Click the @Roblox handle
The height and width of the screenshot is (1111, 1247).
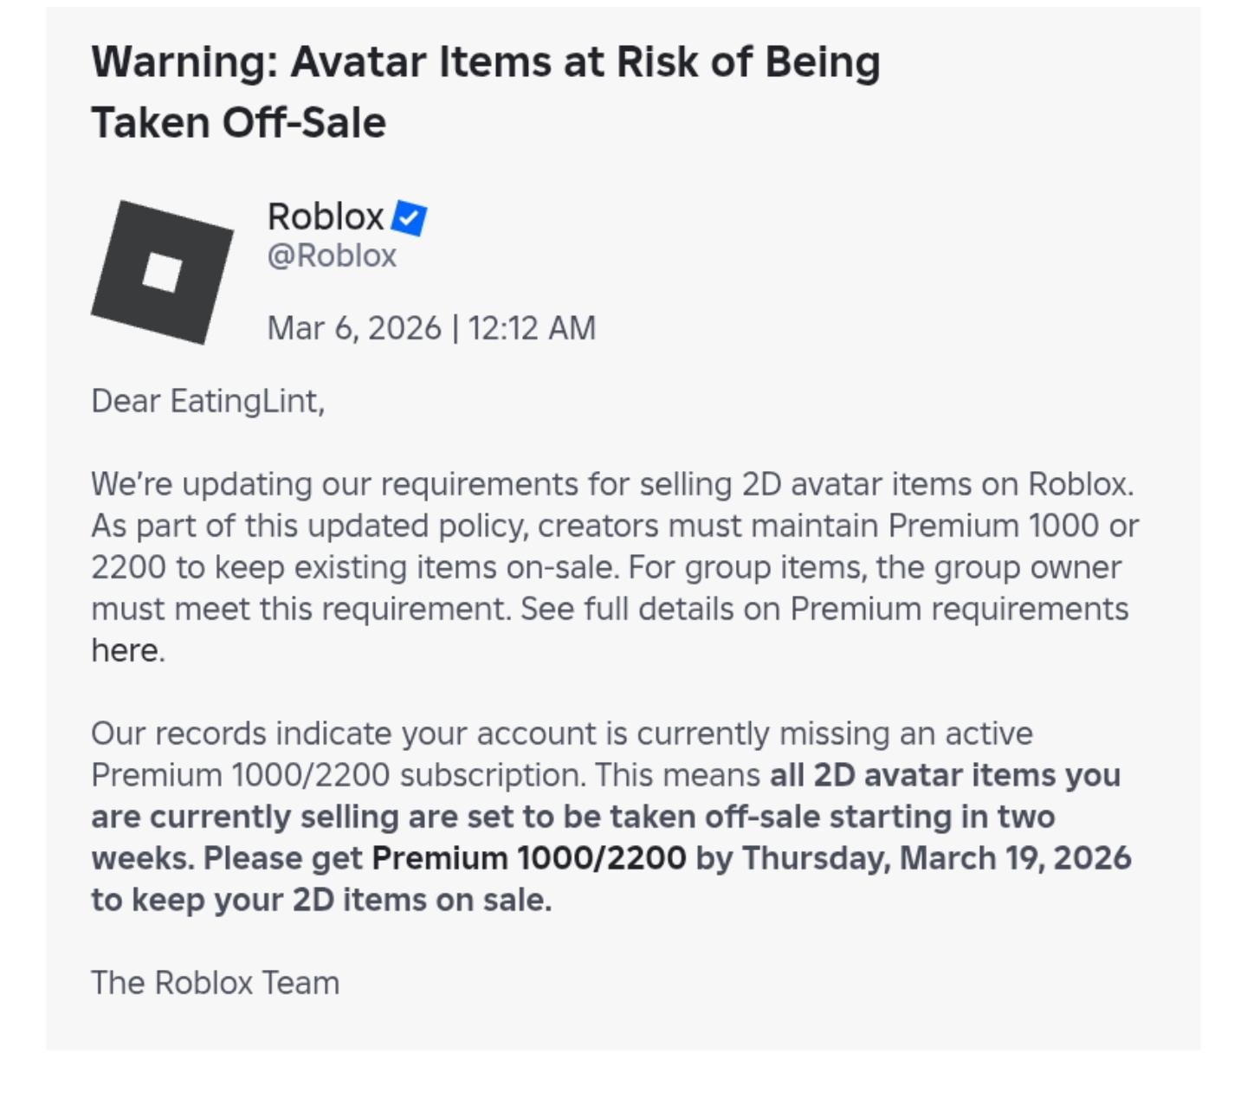332,256
